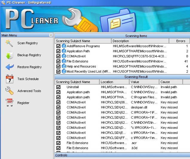The height and width of the screenshot is (159, 190).
Task: Sort results by Scanning Subject Name header
Action: [77, 82]
